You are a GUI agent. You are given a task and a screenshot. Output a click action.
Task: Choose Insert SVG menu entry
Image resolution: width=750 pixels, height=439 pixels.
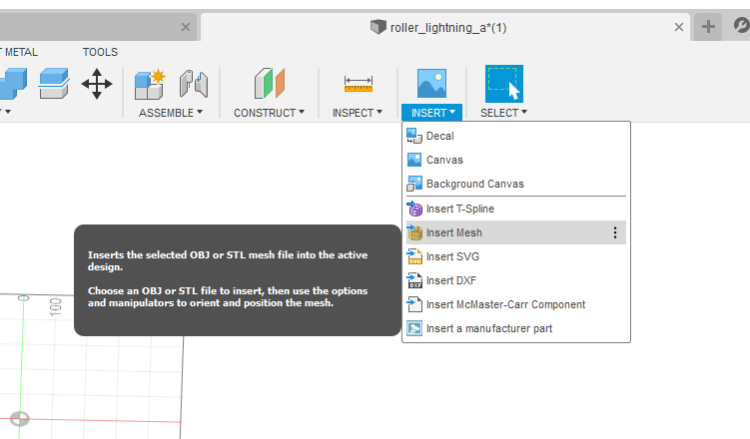click(516, 256)
